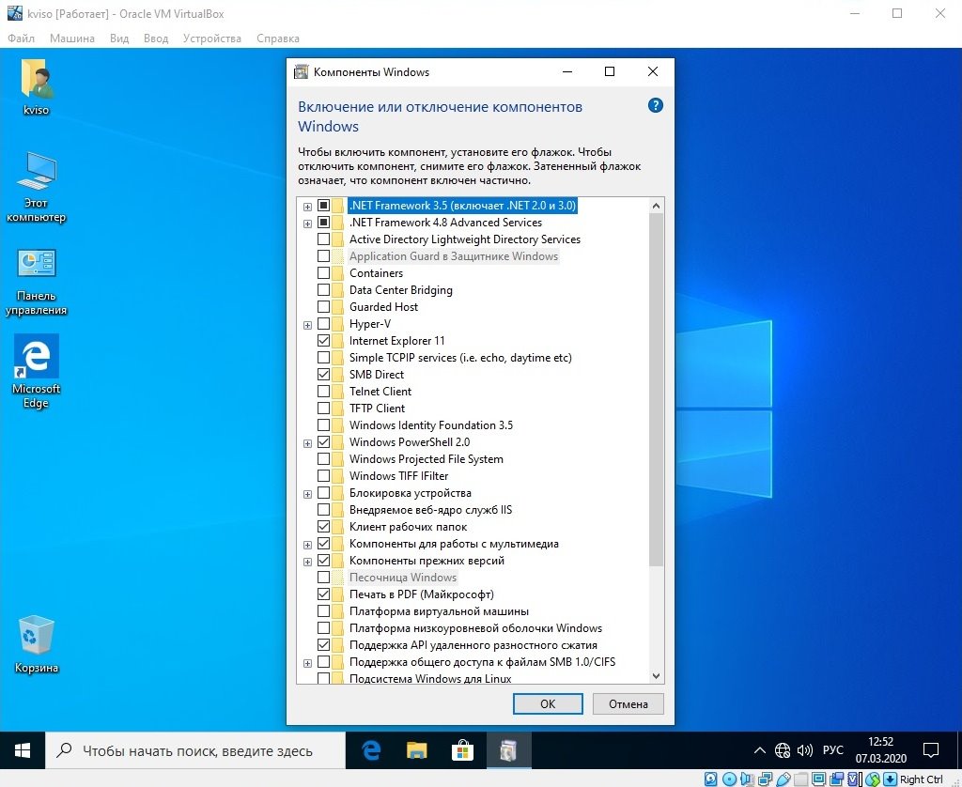Show hidden tray icons chevron

pos(759,750)
